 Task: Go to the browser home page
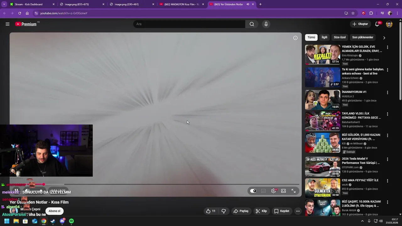[27, 13]
